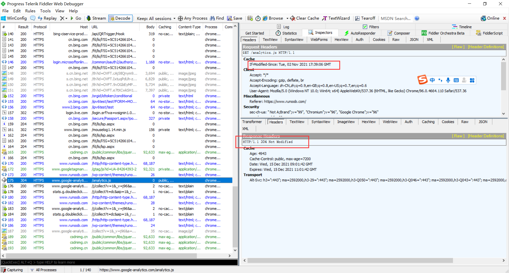Click the comment speech bubble icon
The image size is (509, 273).
click(x=33, y=18)
